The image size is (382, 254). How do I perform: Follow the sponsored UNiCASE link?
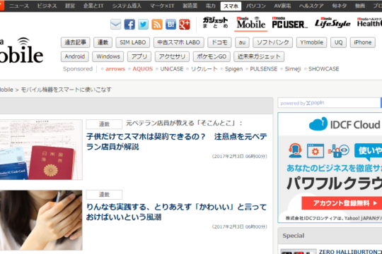[172, 69]
